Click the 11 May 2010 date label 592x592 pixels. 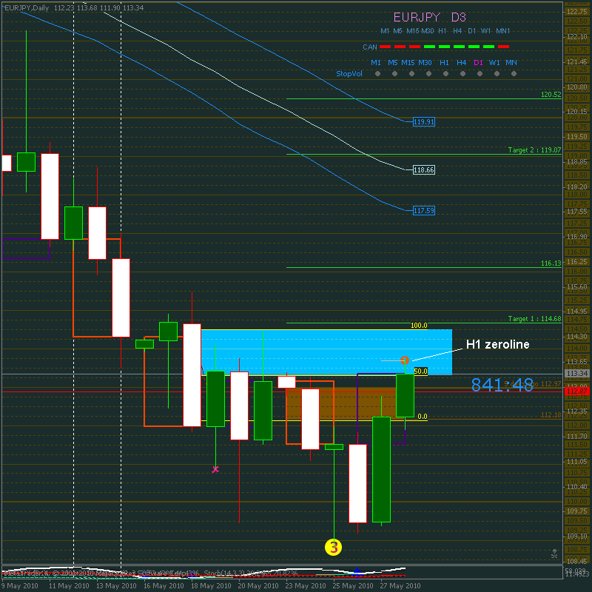coord(69,586)
